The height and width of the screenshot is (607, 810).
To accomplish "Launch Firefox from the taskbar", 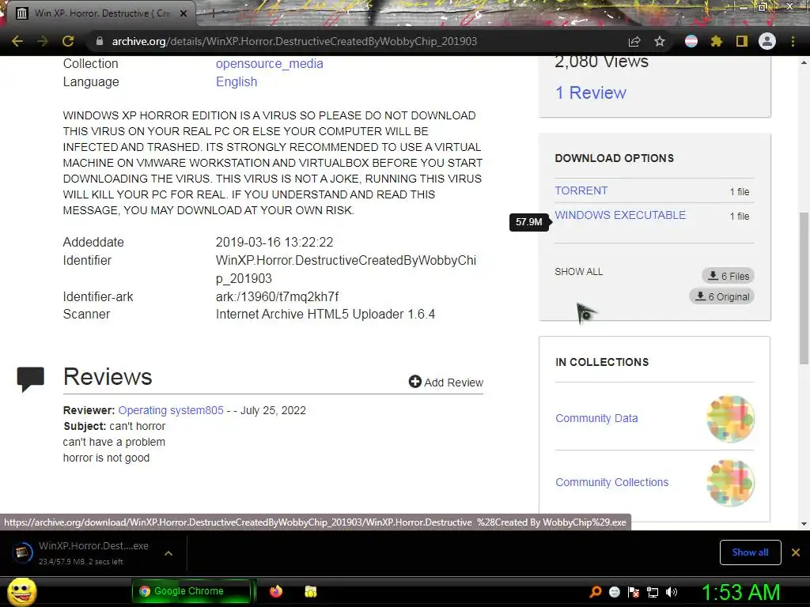I will pyautogui.click(x=276, y=591).
